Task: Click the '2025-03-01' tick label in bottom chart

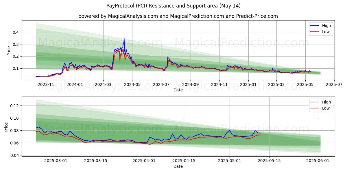Action: 56,161
